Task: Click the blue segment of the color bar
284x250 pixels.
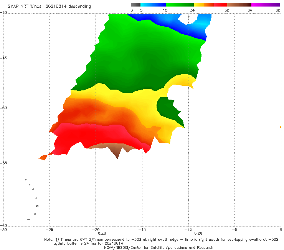Action: click(x=153, y=5)
